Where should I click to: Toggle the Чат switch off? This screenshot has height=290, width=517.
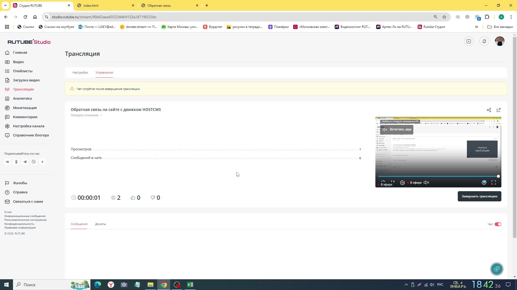tap(498, 224)
